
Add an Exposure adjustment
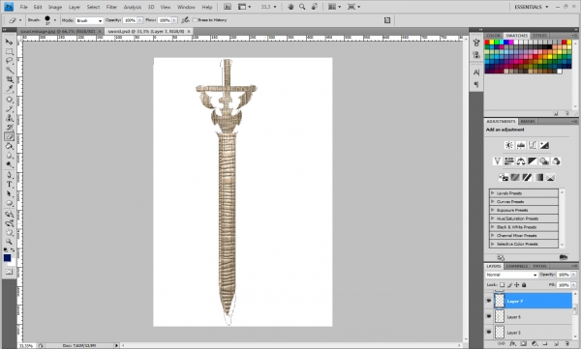(544, 145)
